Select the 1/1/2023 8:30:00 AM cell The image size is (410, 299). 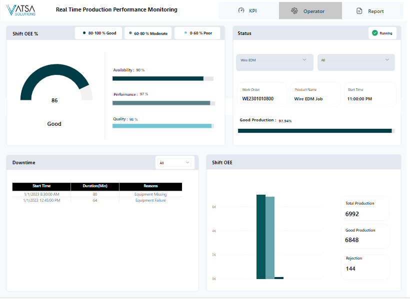41,194
